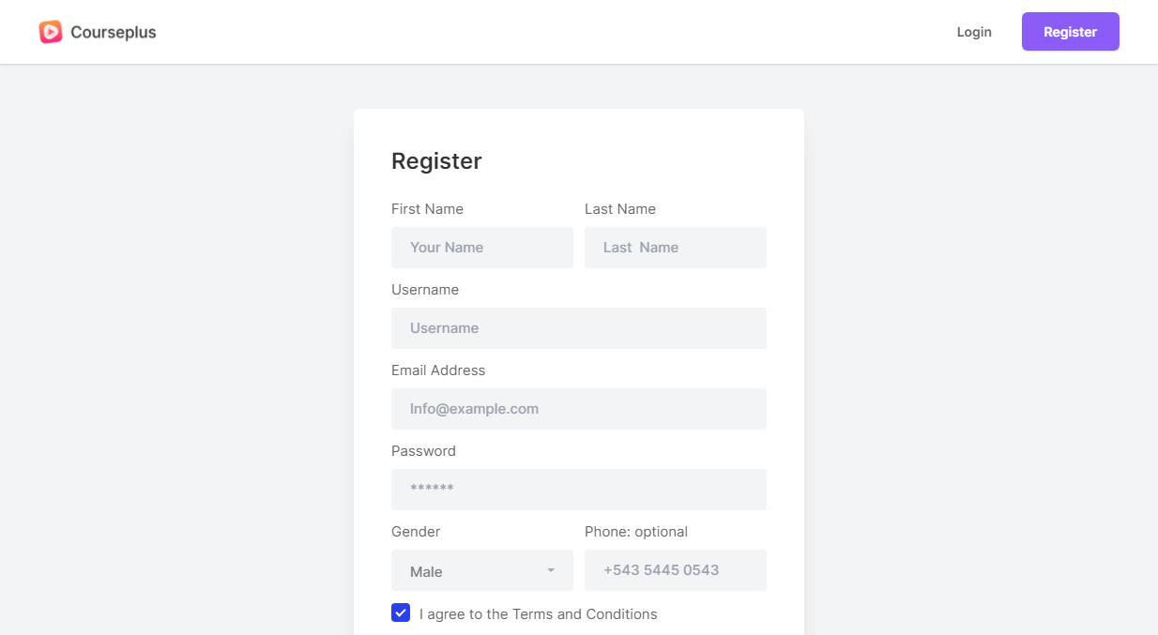Click the Email Address label text
The height and width of the screenshot is (635, 1158).
click(438, 370)
